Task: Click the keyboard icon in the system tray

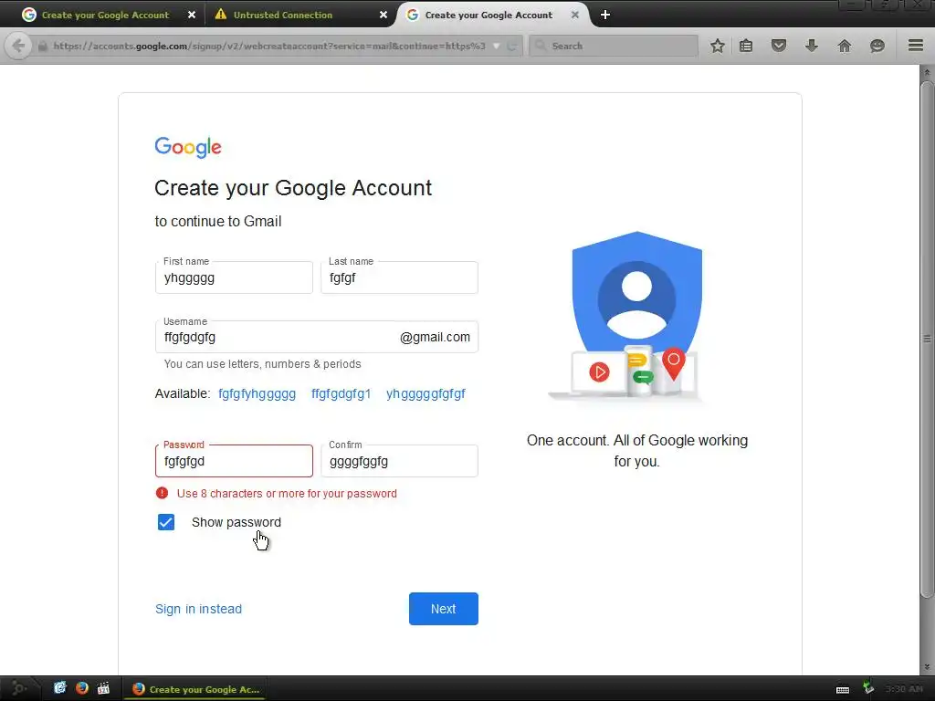Action: [843, 690]
